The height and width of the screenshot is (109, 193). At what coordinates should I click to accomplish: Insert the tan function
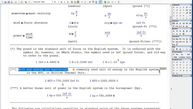click(180, 42)
